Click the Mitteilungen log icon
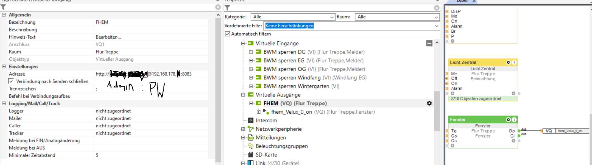This screenshot has width=592, height=165. click(x=251, y=137)
